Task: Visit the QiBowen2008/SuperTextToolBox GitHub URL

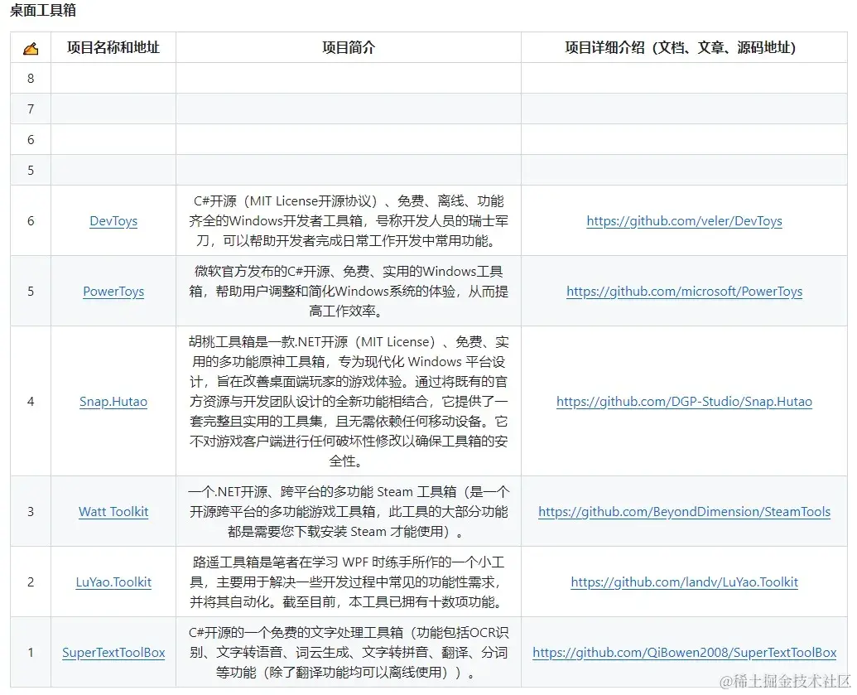Action: pyautogui.click(x=685, y=653)
